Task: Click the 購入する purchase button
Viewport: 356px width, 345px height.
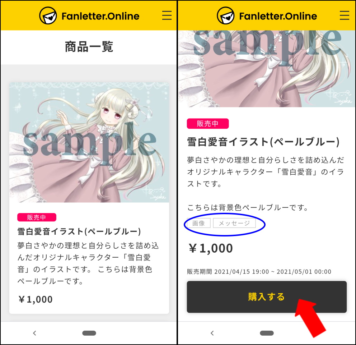Action: click(267, 297)
